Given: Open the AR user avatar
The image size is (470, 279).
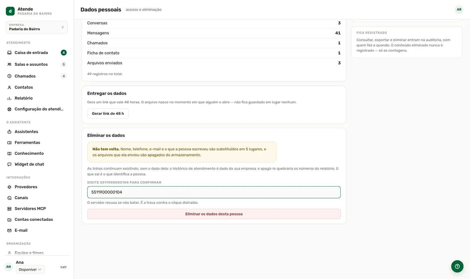Looking at the screenshot, I should tap(459, 9).
